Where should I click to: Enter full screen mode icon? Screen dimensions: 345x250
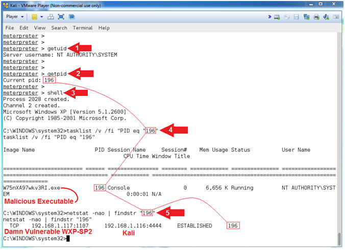coord(61,17)
